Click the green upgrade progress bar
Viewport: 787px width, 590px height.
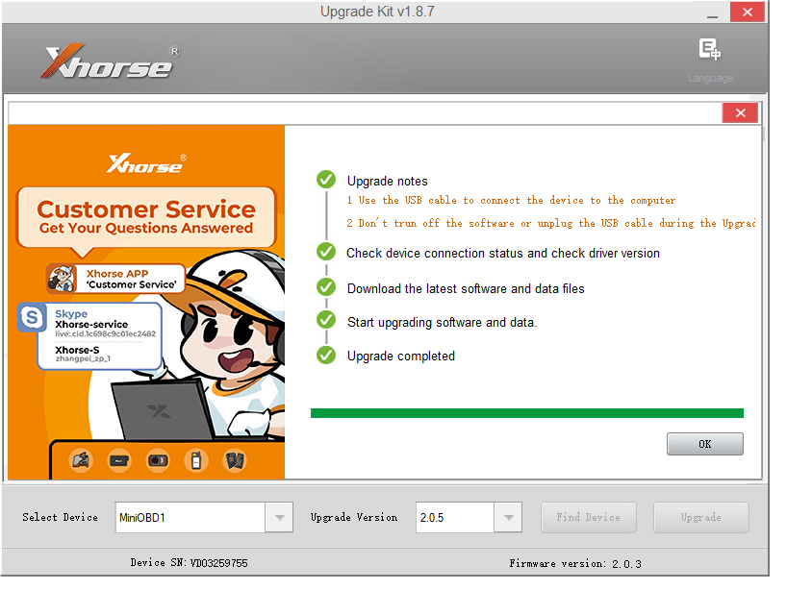pyautogui.click(x=526, y=413)
